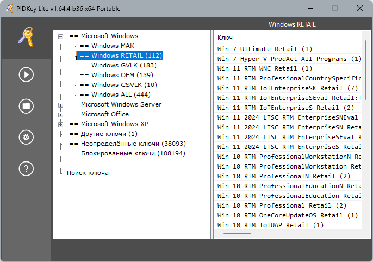Open Поиск ключа tree entry
The image size is (373, 262).
[x=88, y=173]
